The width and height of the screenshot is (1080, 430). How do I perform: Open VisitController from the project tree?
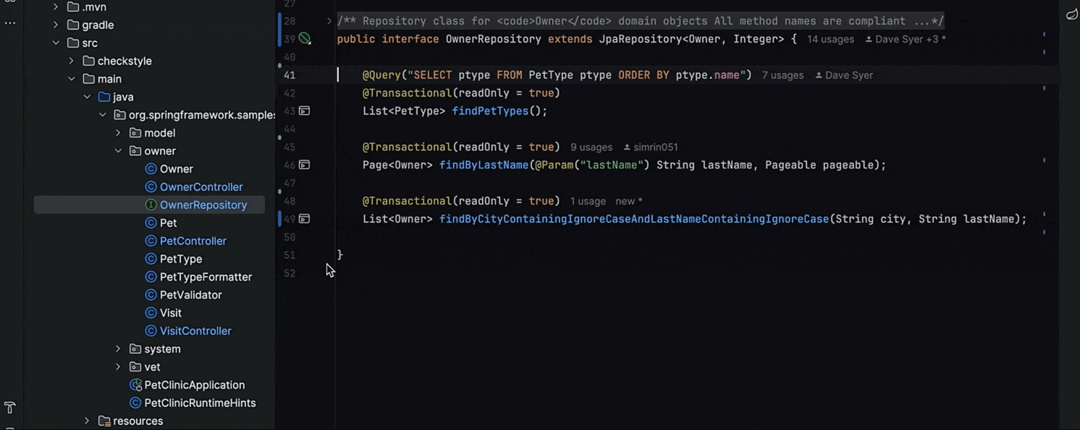click(x=195, y=331)
